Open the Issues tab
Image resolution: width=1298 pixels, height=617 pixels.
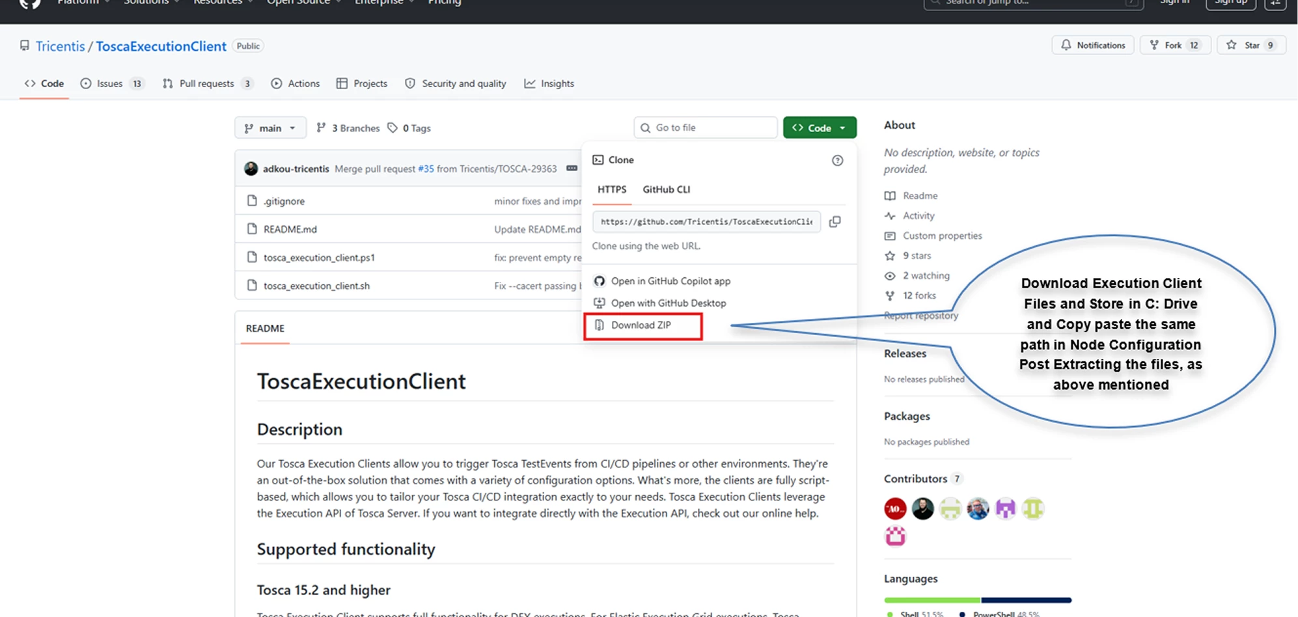coord(112,83)
